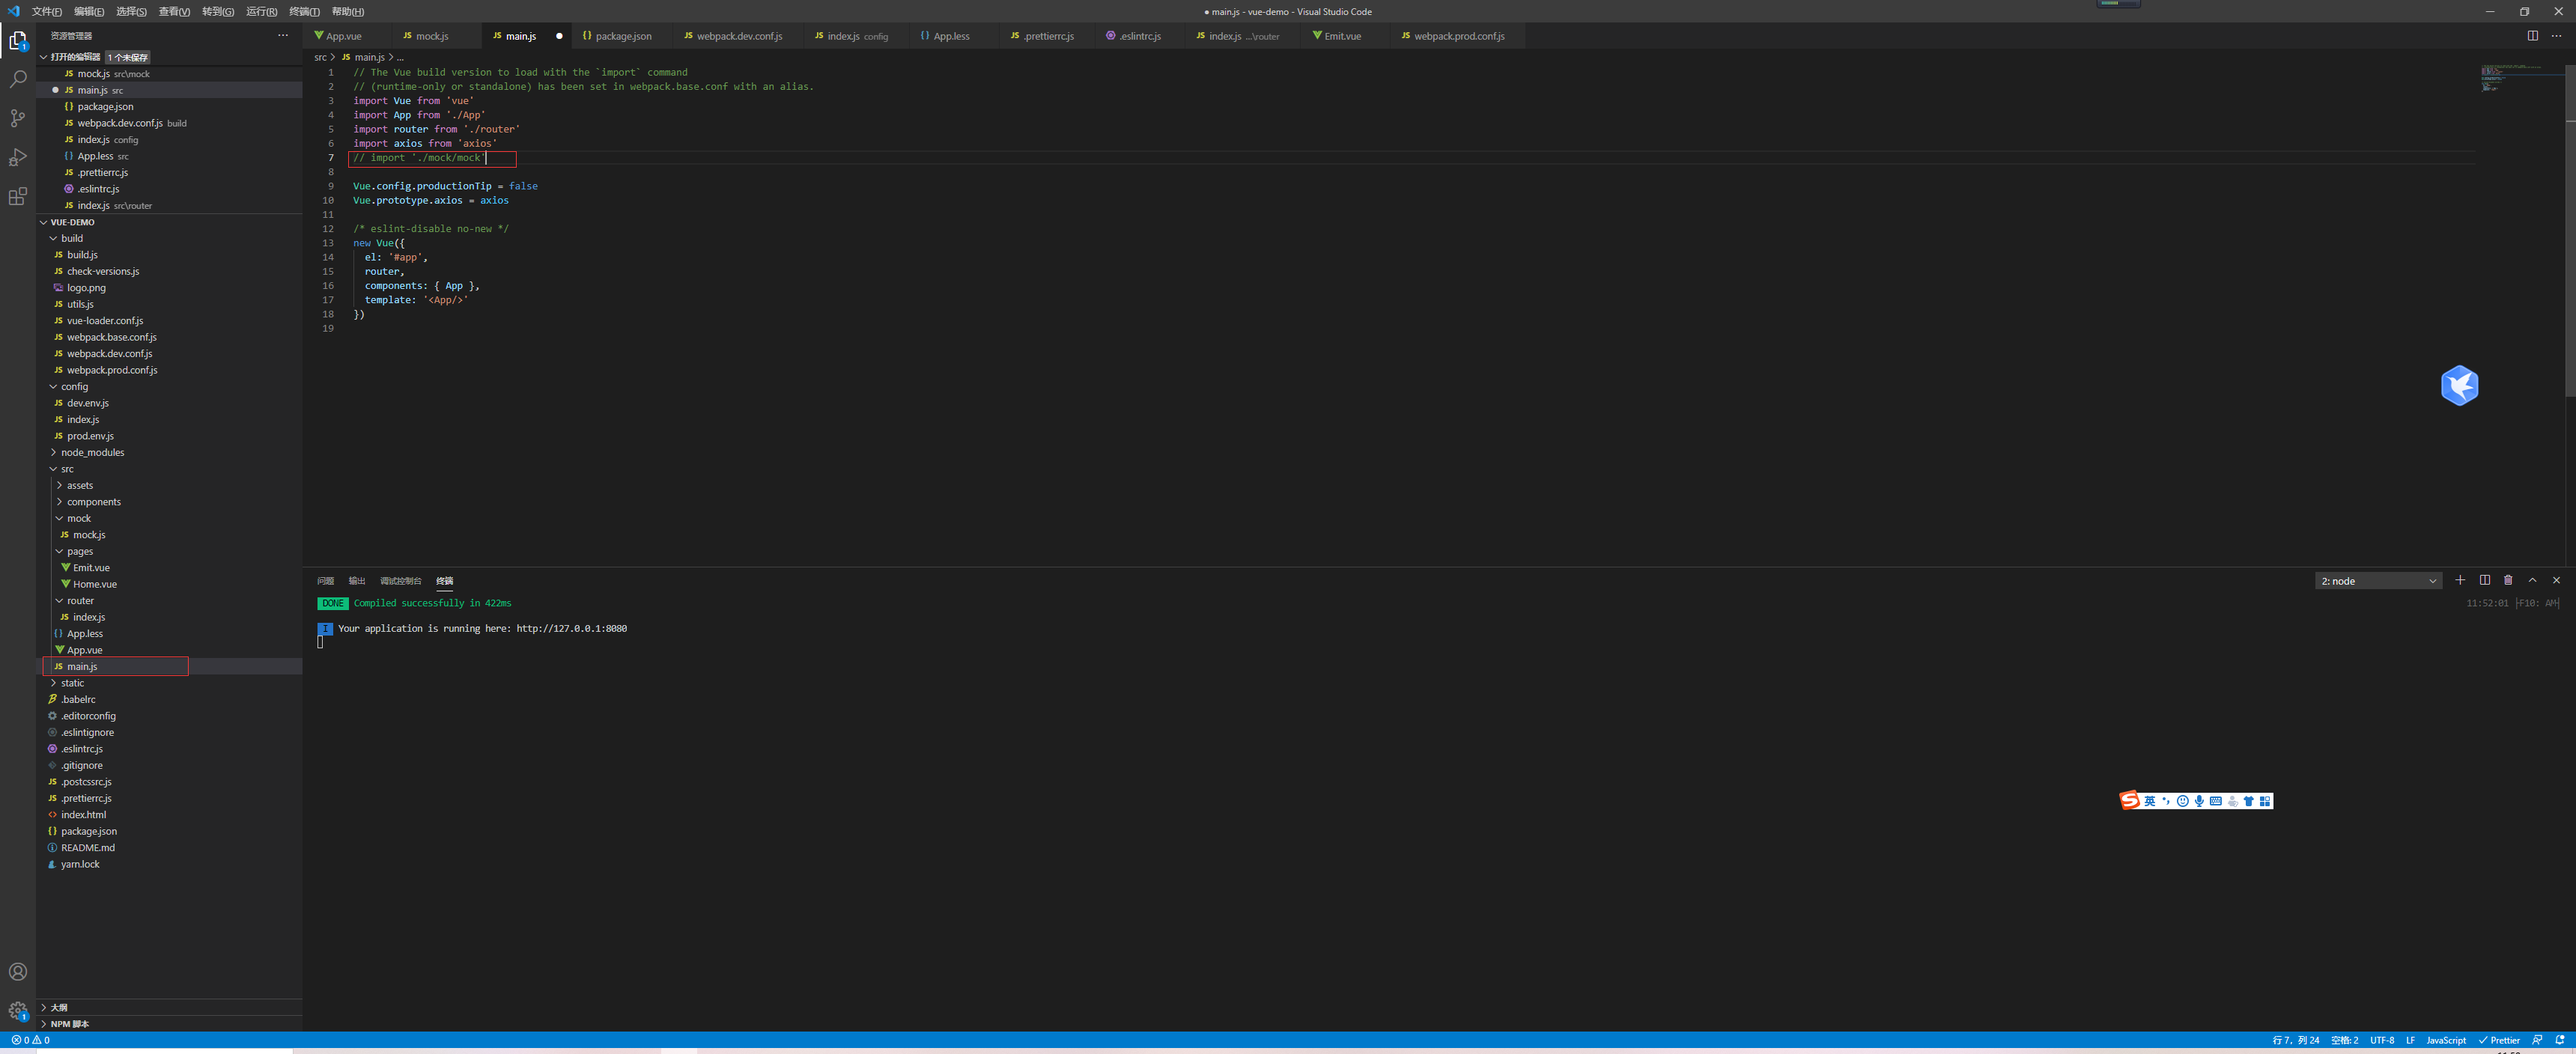Open the terminal selector '2: node' dropdown
The height and width of the screenshot is (1054, 2576).
pos(2377,581)
